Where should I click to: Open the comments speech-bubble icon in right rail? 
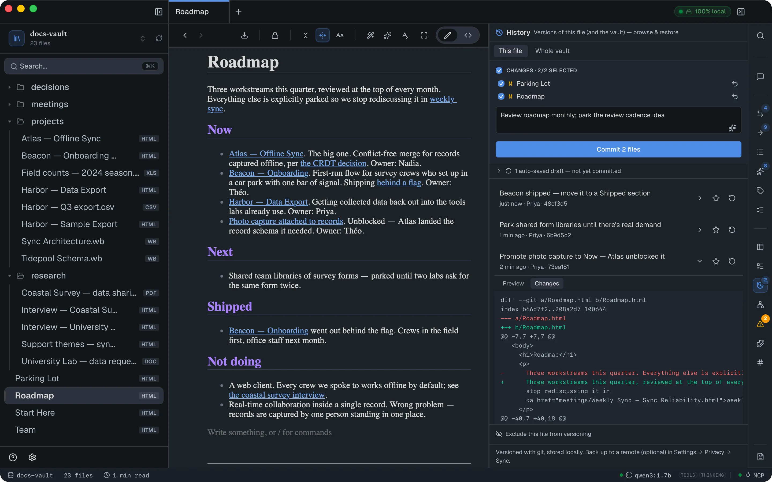(760, 77)
